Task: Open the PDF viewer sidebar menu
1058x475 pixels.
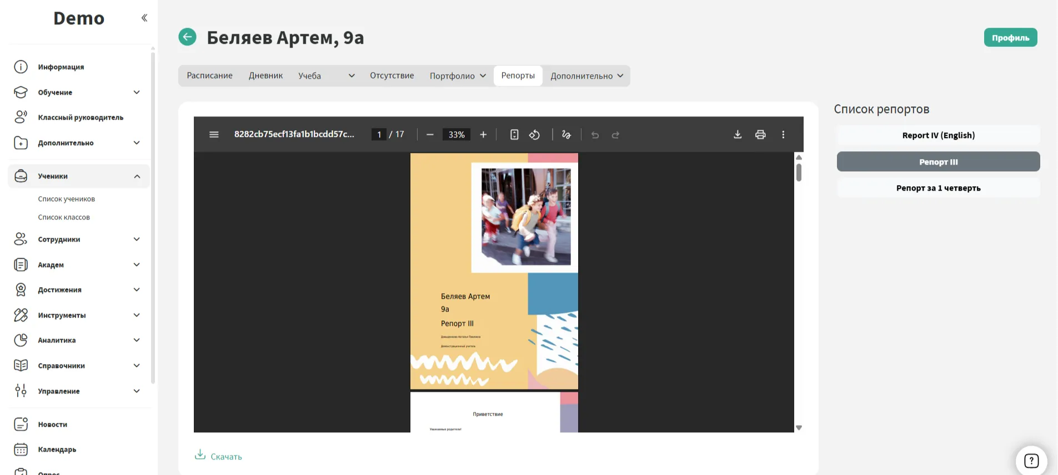Action: point(214,135)
